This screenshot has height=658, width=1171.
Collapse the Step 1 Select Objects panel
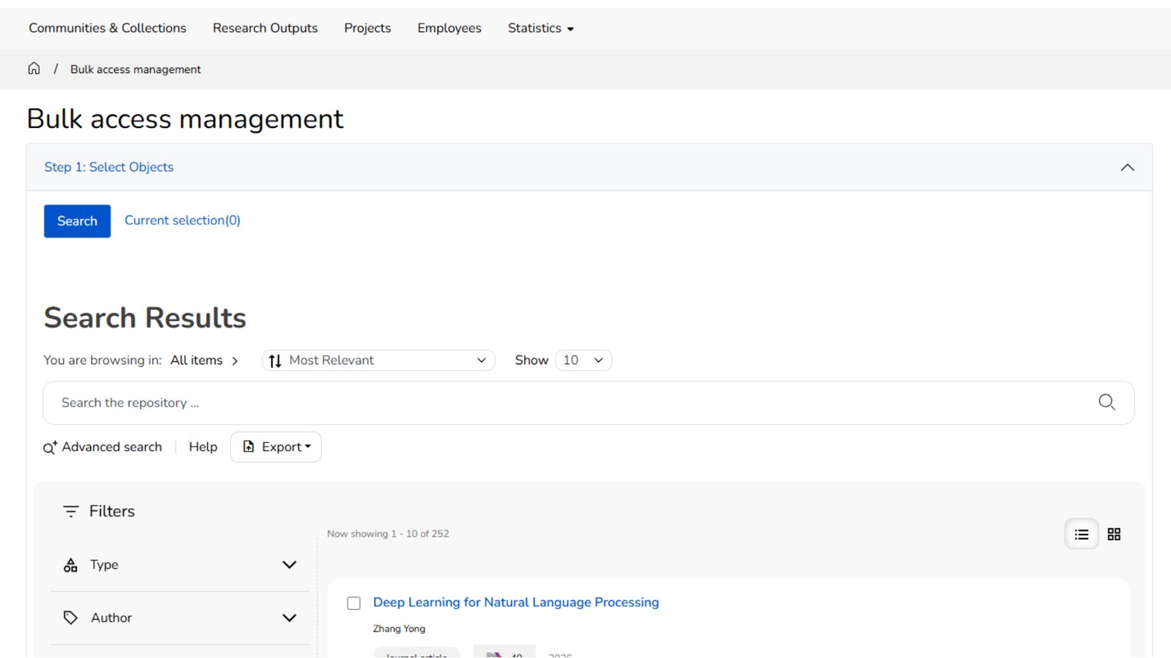point(1127,167)
